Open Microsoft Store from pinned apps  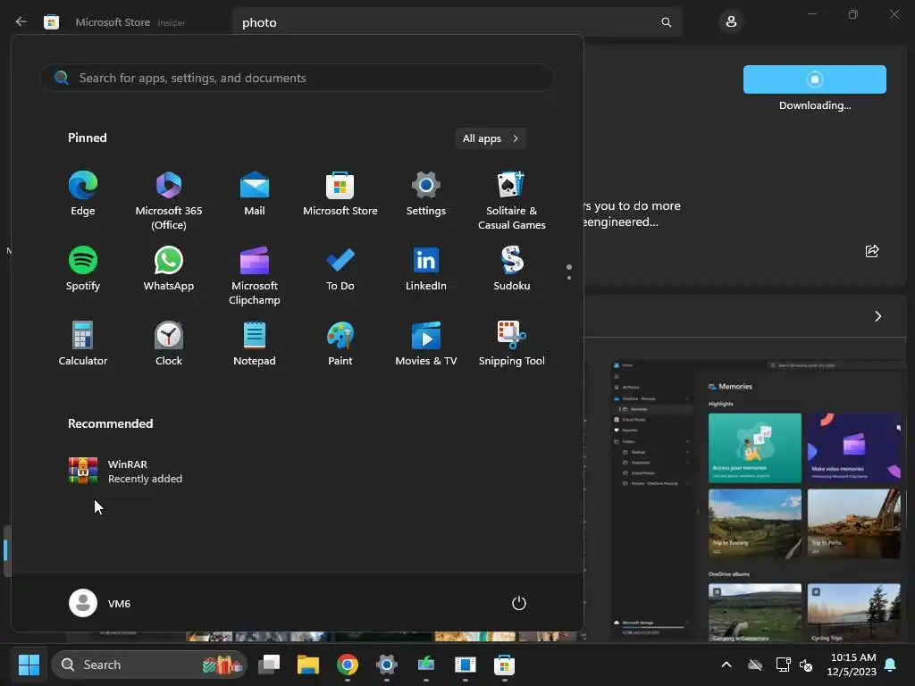tap(340, 194)
